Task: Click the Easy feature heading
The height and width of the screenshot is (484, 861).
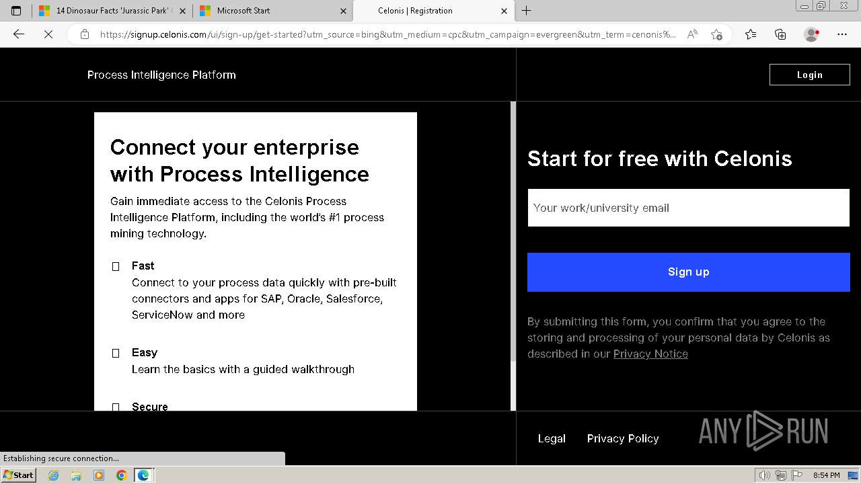Action: (x=145, y=352)
